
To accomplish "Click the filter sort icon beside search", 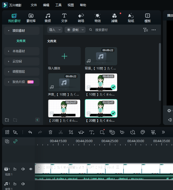I will click(x=145, y=30).
